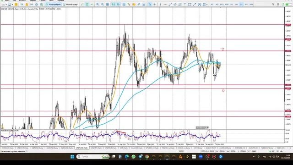The image size is (293, 165).
Task: Open Google Chrome from the taskbar
Action: coord(147,157)
